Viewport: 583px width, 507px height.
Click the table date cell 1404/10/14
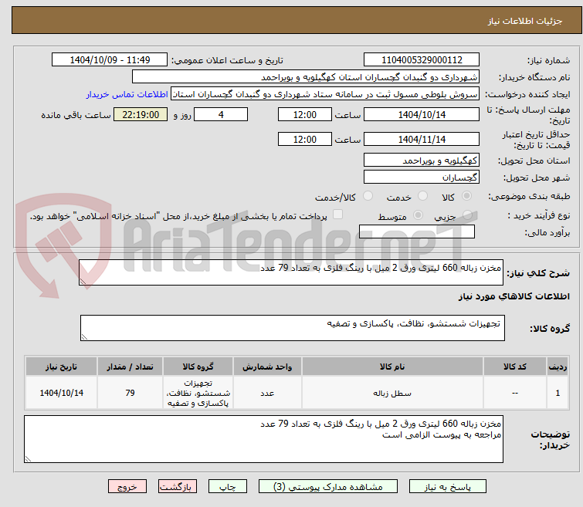click(61, 393)
